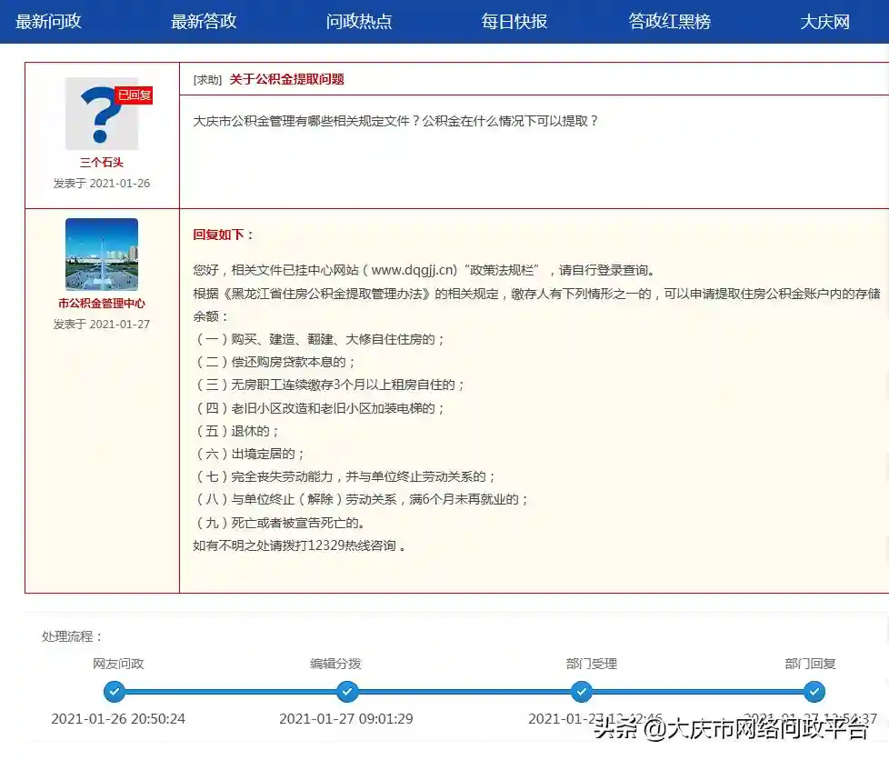This screenshot has width=889, height=760.
Task: Click the 部门回复 step checkmark icon
Action: pyautogui.click(x=814, y=692)
